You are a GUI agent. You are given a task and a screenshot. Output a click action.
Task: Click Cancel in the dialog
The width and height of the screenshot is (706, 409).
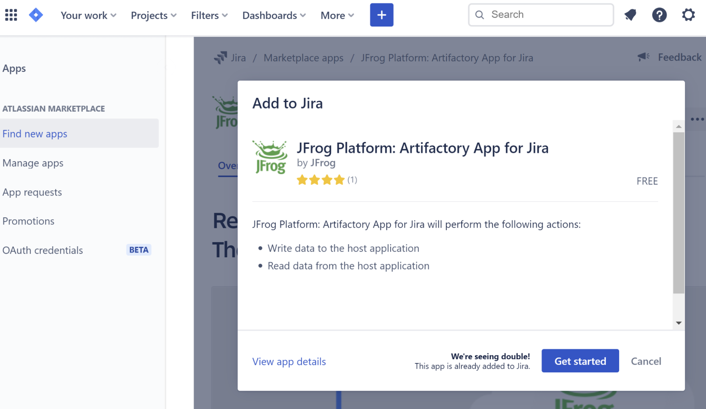coord(646,361)
